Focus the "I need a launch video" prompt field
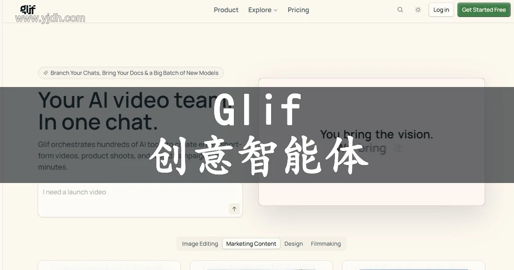 [x=140, y=200]
